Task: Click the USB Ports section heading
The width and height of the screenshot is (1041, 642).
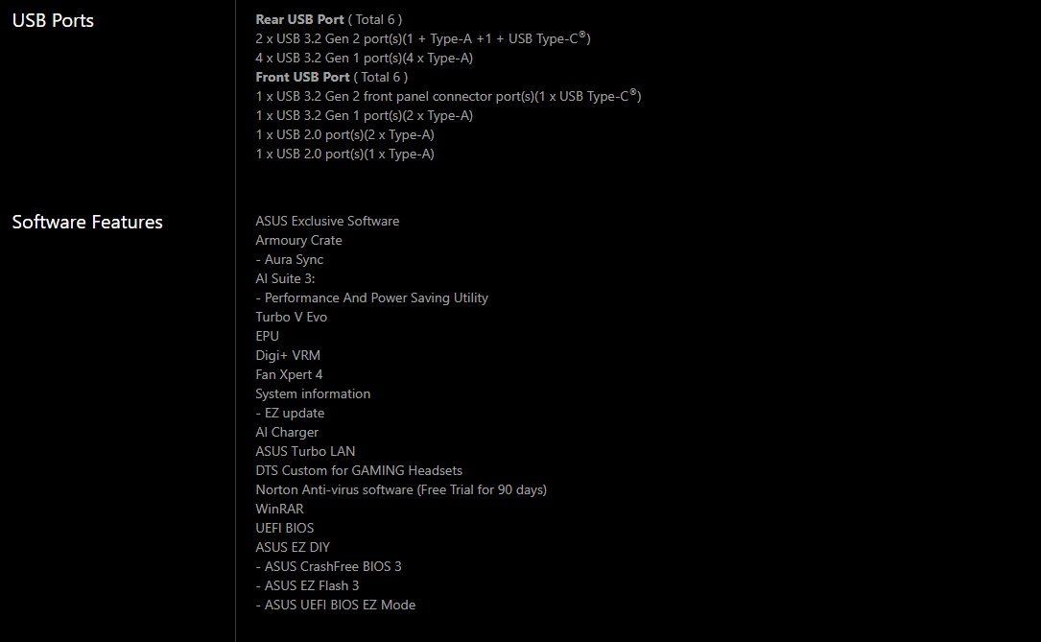Action: [x=53, y=20]
